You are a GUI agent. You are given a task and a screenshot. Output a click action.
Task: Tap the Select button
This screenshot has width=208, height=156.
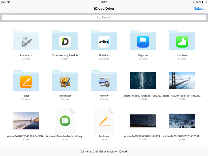coord(199,9)
